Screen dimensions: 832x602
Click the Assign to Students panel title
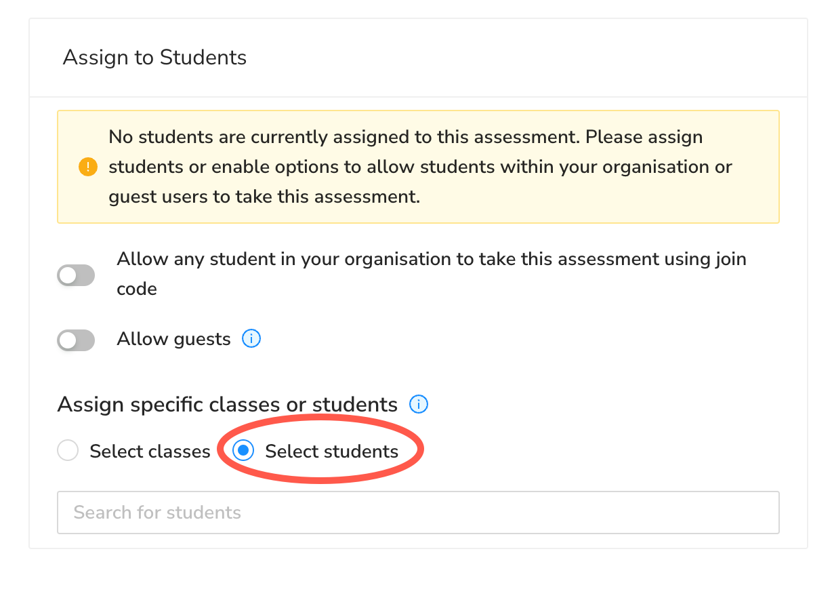click(154, 58)
